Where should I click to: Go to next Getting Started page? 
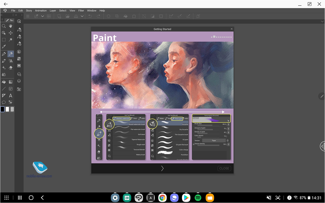(162, 168)
